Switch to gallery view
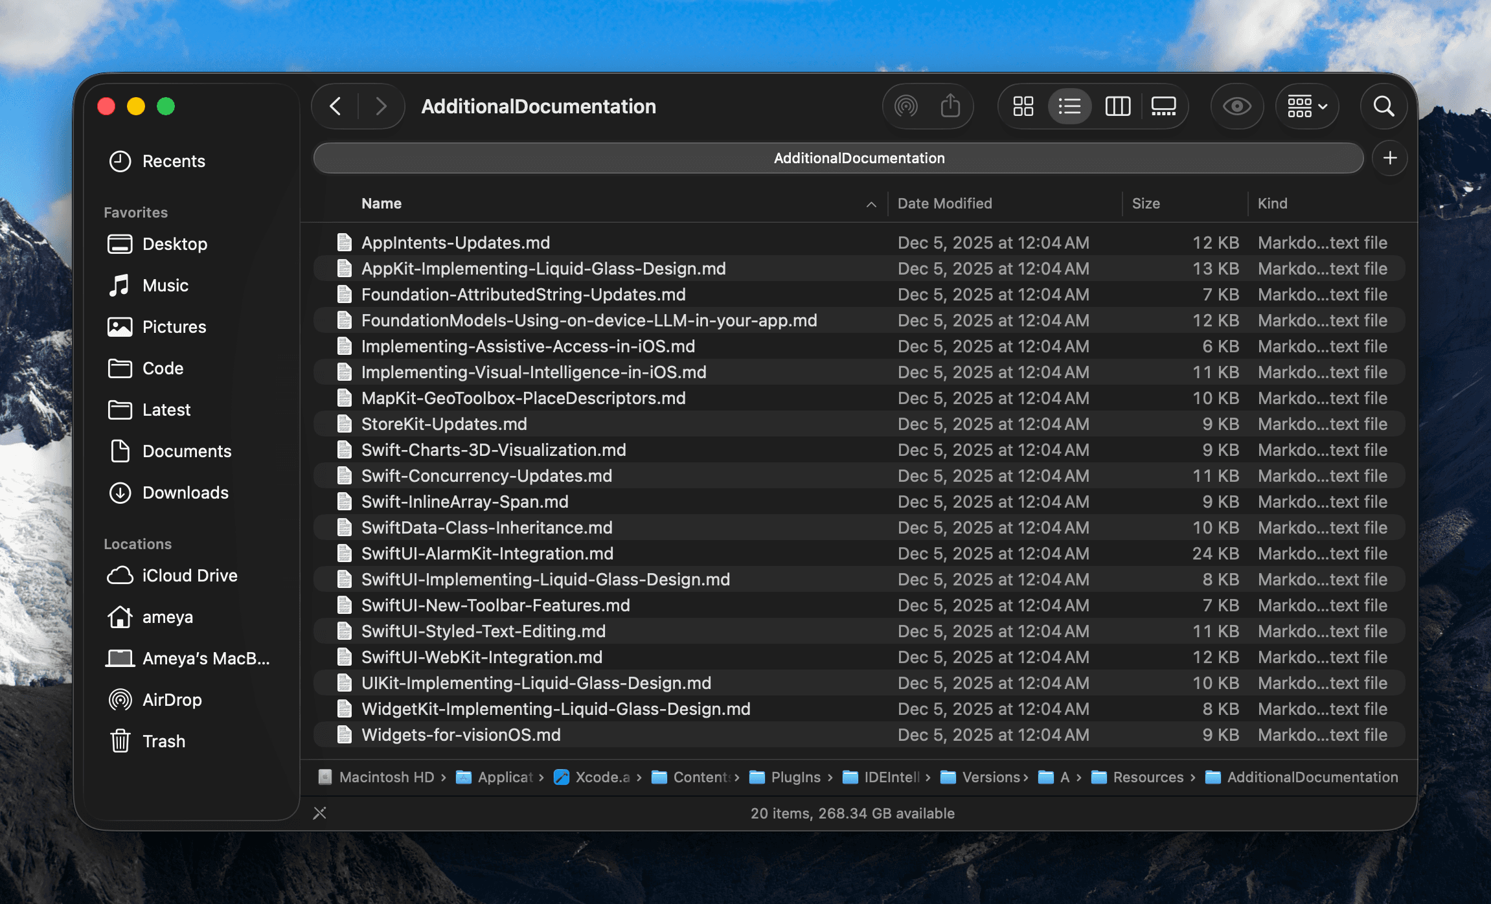The height and width of the screenshot is (904, 1491). point(1163,106)
